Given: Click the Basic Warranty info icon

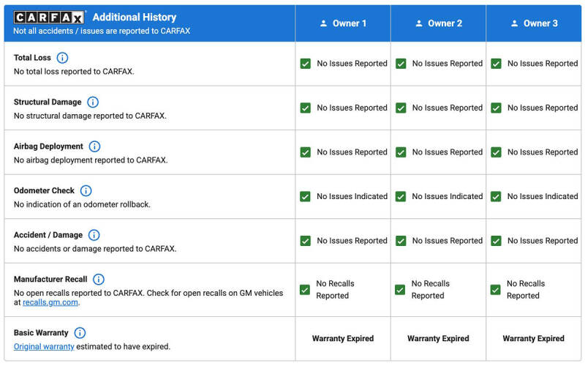Looking at the screenshot, I should (80, 333).
